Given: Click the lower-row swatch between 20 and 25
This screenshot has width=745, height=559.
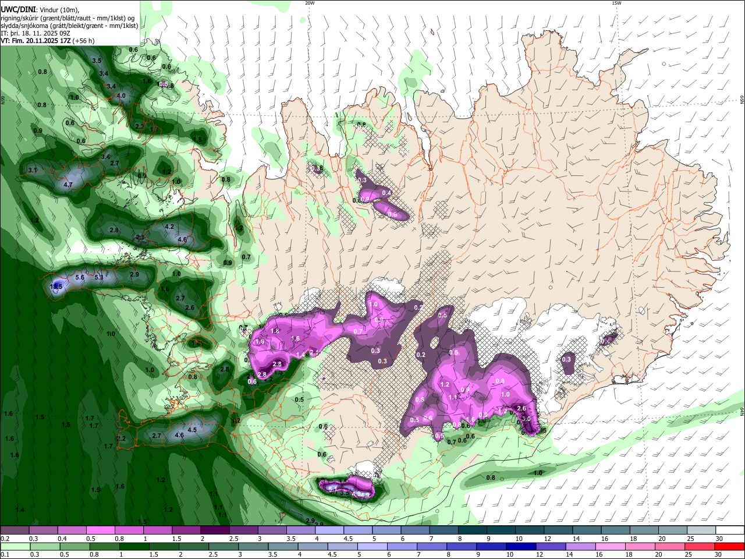Looking at the screenshot, I should (669, 547).
